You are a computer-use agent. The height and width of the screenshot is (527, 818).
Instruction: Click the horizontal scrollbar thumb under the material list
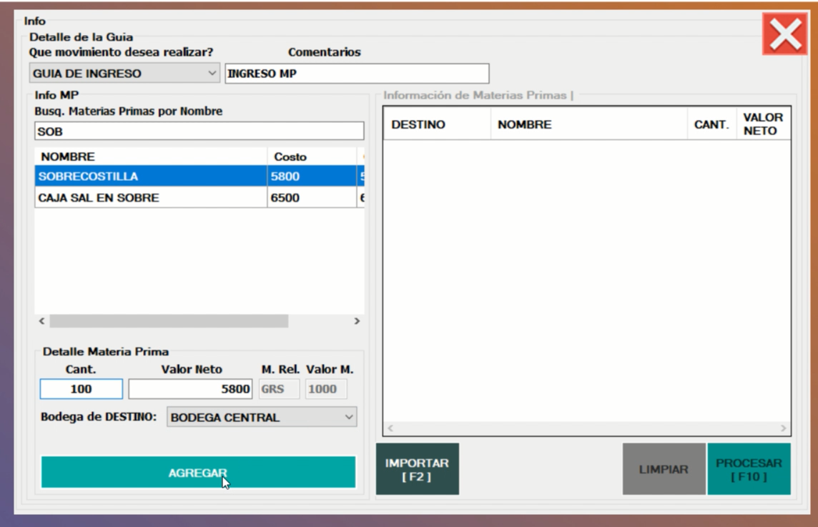[x=169, y=322]
